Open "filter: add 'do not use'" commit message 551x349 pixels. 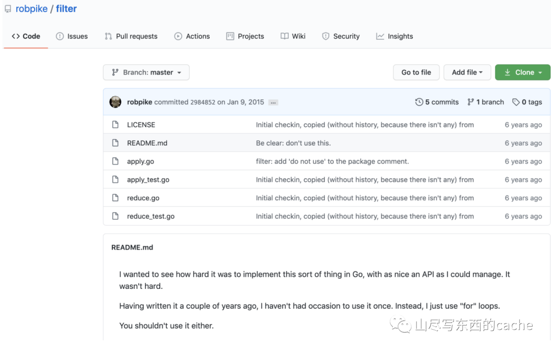332,162
